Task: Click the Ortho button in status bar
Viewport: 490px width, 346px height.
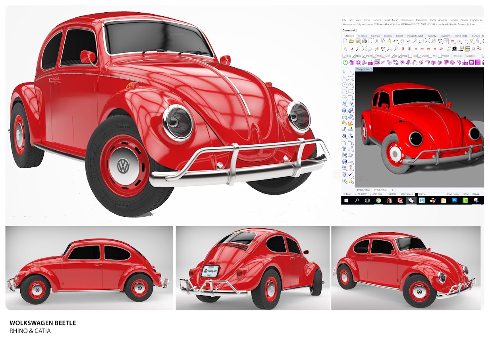Action: tap(466, 194)
